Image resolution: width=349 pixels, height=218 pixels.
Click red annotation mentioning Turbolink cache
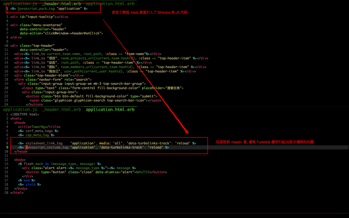click(x=265, y=142)
